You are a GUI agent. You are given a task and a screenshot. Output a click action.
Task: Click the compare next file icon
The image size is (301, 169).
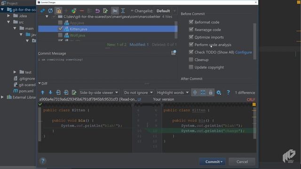tap(66, 92)
